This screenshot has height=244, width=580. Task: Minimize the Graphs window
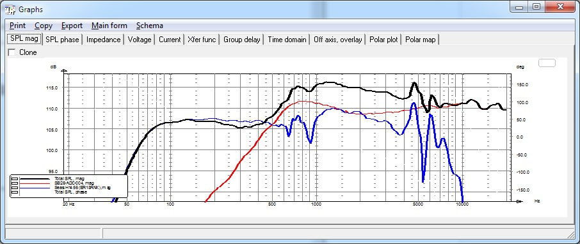click(x=519, y=6)
